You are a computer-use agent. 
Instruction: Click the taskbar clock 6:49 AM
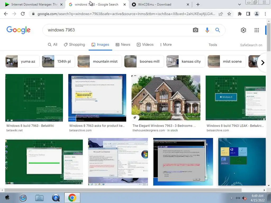tap(257, 196)
